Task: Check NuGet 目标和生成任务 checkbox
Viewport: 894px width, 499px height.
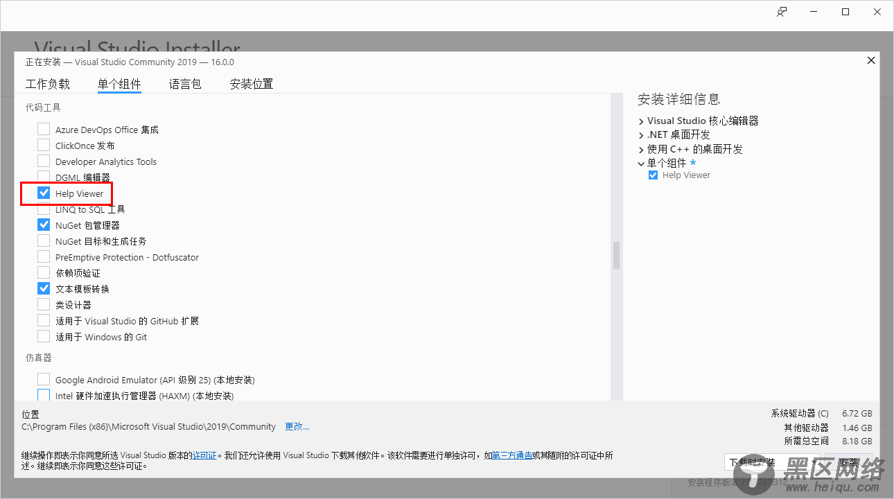Action: coord(44,240)
